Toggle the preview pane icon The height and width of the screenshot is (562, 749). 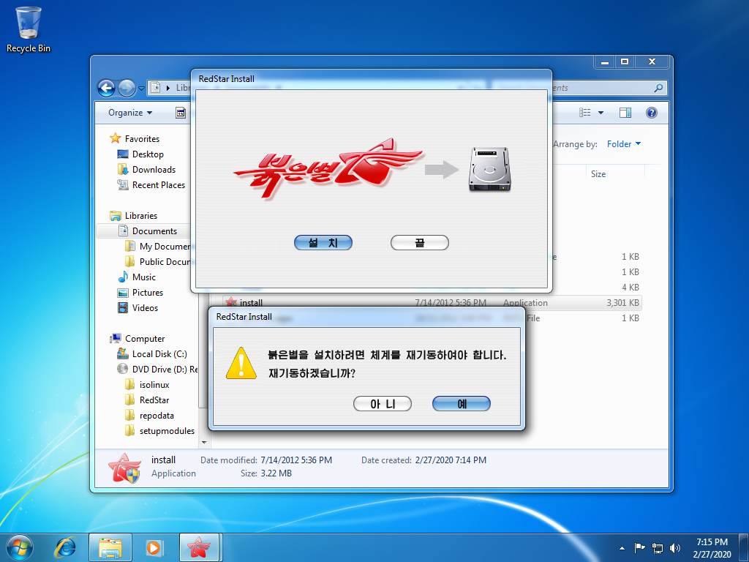pyautogui.click(x=625, y=113)
